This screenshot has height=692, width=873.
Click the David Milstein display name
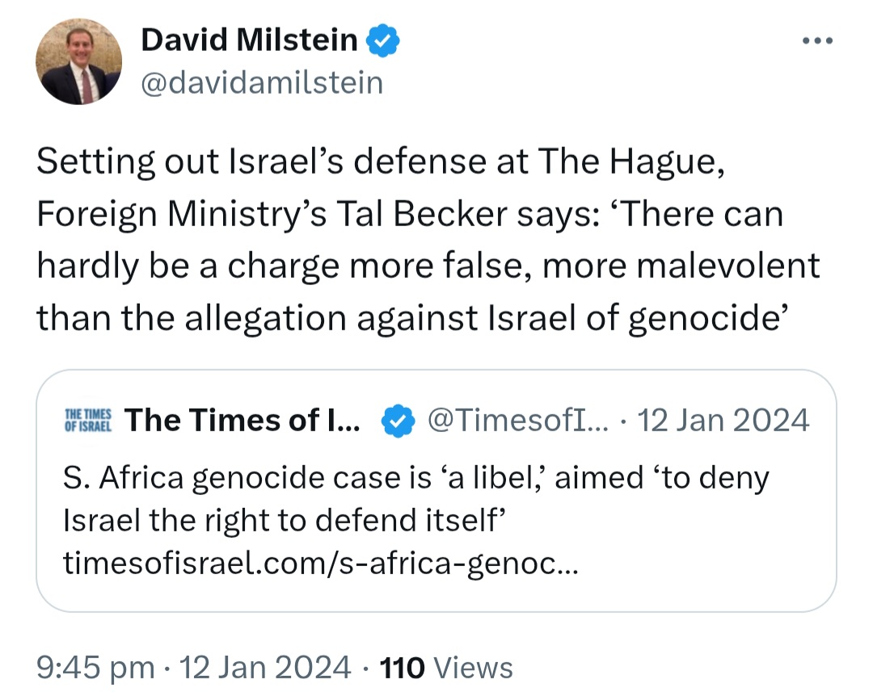click(249, 40)
